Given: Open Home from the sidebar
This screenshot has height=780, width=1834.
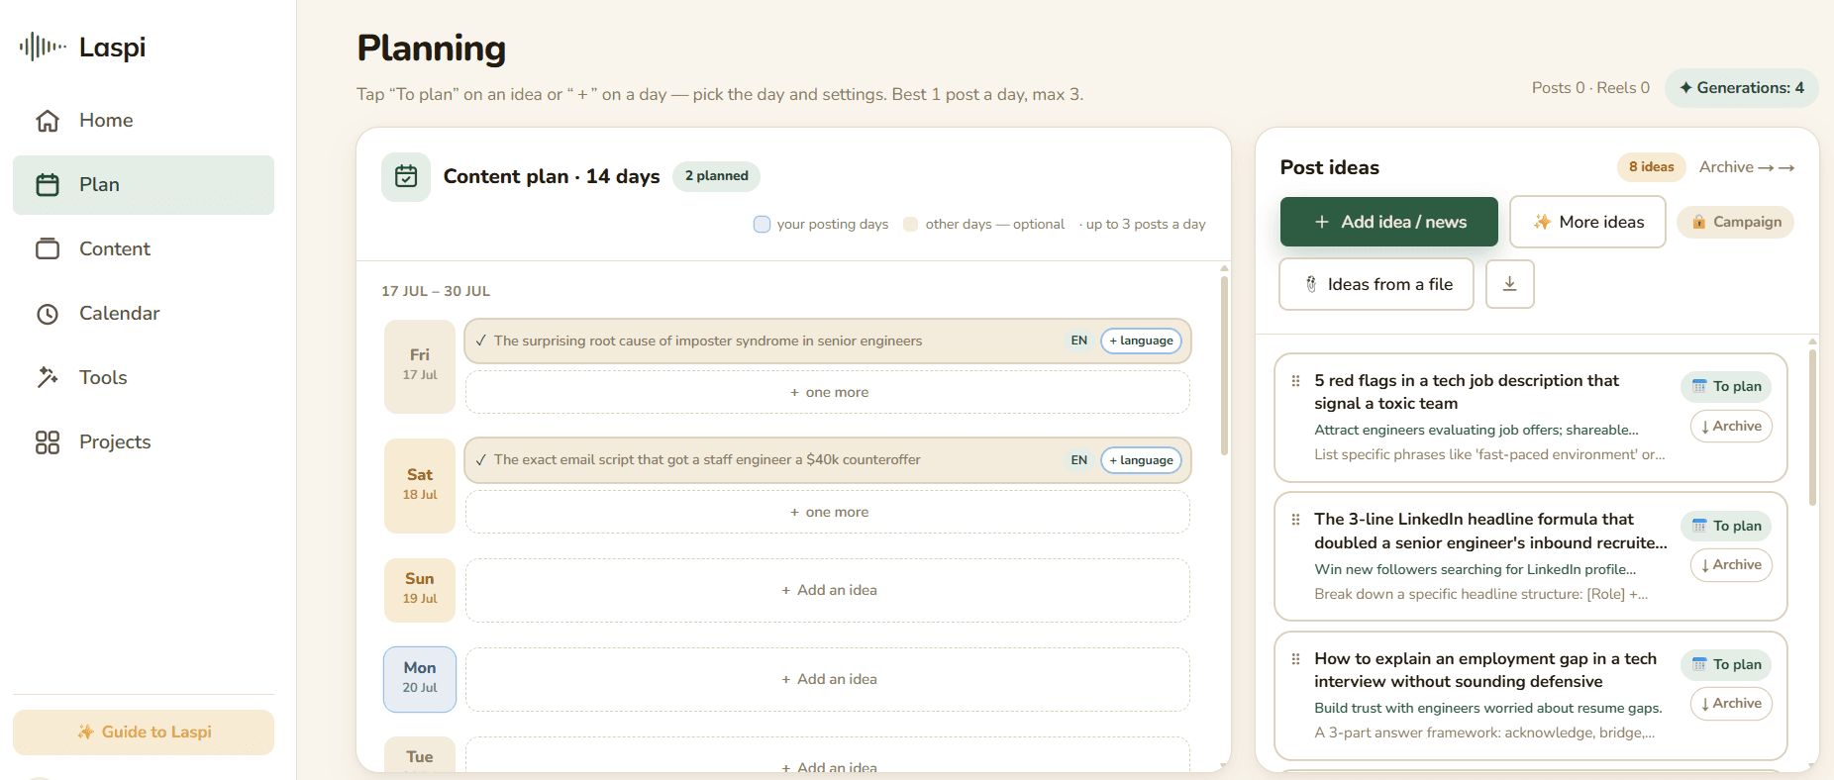Looking at the screenshot, I should [x=144, y=121].
